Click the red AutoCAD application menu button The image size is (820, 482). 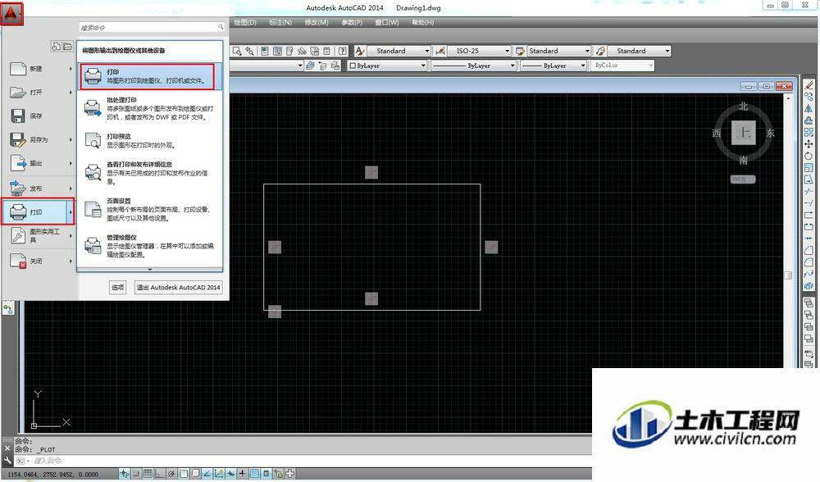point(11,14)
